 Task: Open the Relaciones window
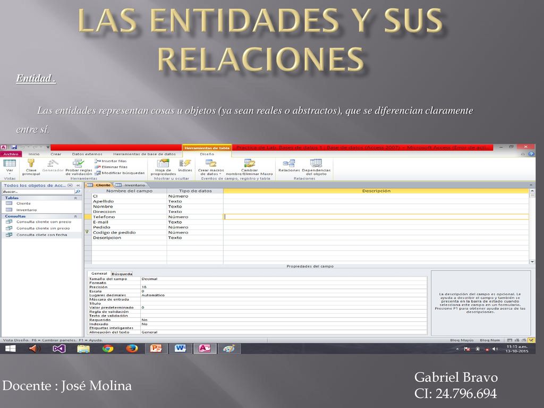tap(289, 166)
